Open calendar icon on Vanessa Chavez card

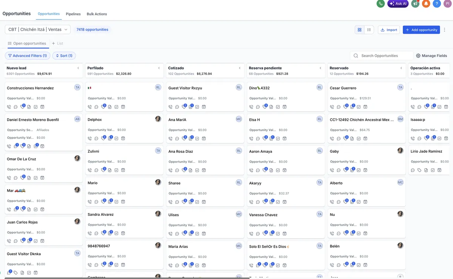[284, 233]
